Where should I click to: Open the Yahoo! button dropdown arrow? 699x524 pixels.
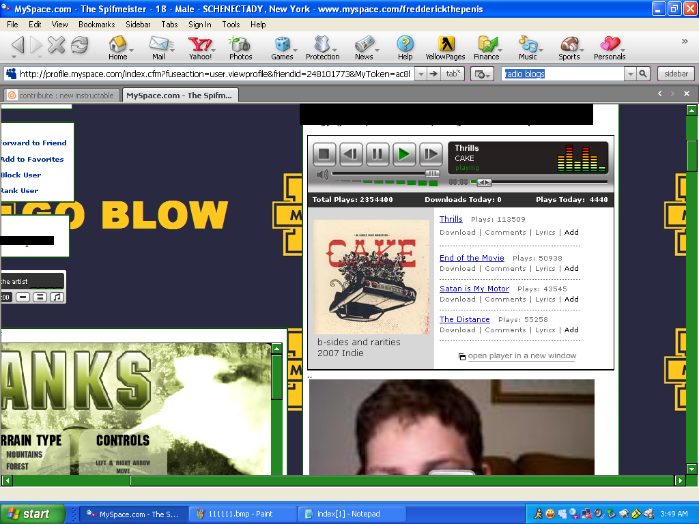pyautogui.click(x=214, y=50)
